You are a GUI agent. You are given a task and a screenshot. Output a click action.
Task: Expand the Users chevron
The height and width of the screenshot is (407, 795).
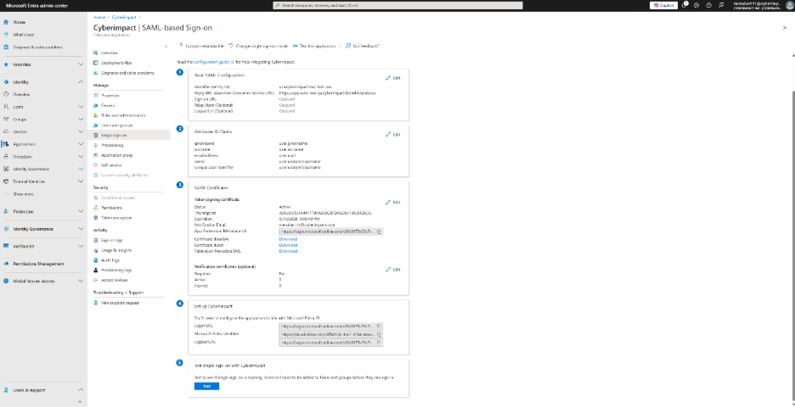pos(81,107)
